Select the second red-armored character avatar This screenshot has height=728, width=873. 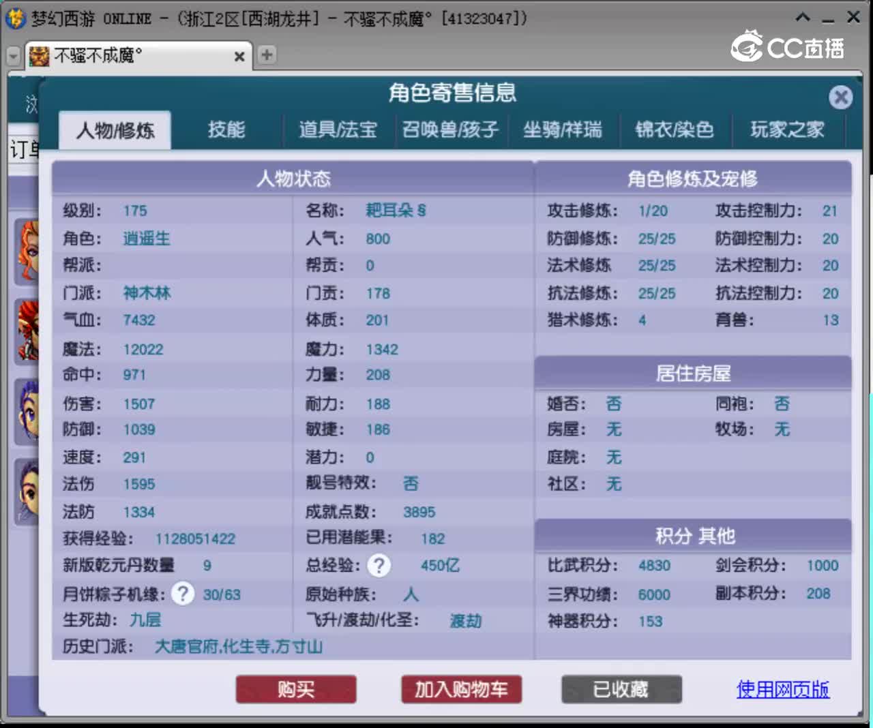tap(27, 331)
